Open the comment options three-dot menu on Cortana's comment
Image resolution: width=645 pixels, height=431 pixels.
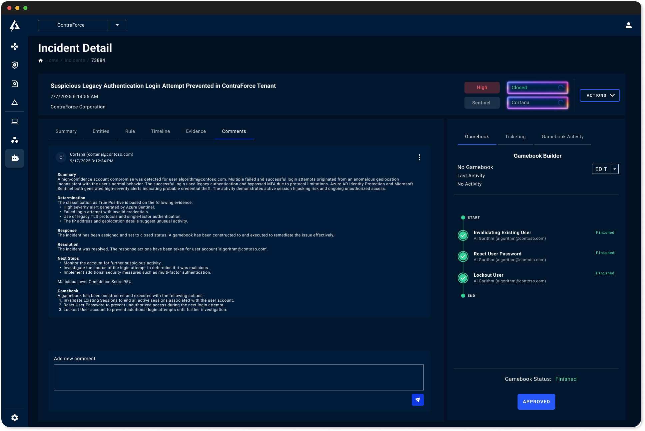419,157
